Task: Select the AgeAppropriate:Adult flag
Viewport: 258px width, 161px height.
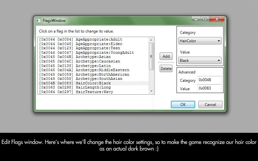Action: click(x=93, y=39)
